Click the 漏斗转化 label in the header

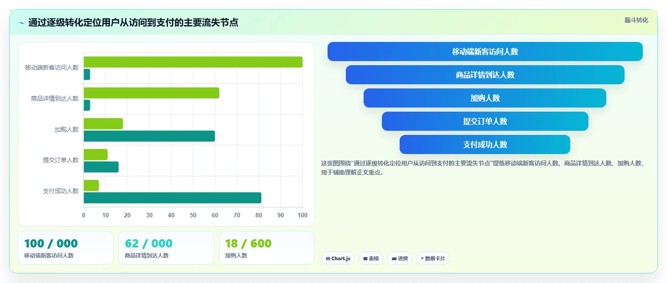click(636, 20)
